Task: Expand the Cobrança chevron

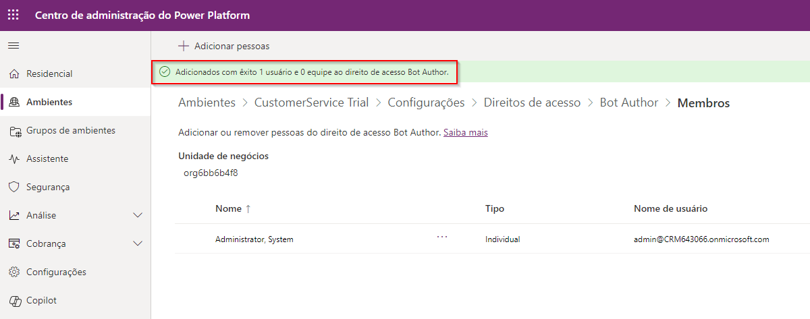Action: [138, 244]
